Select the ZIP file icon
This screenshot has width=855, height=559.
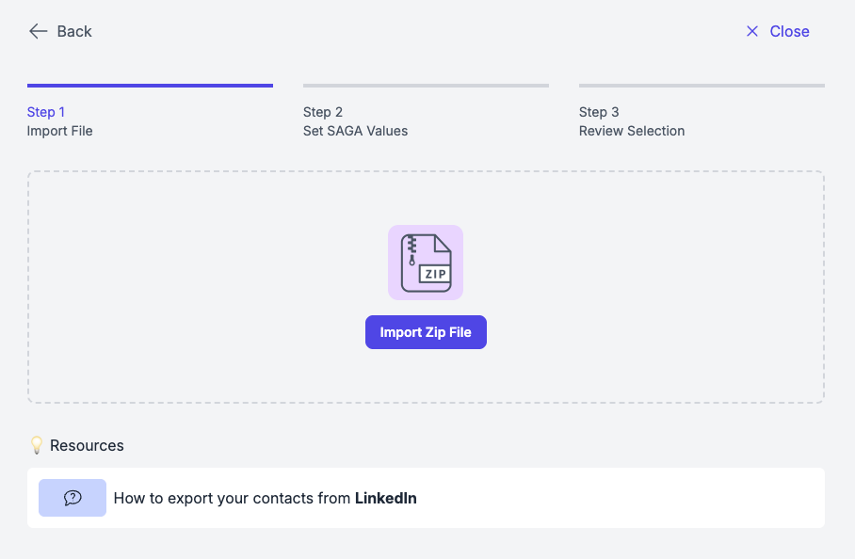point(426,263)
